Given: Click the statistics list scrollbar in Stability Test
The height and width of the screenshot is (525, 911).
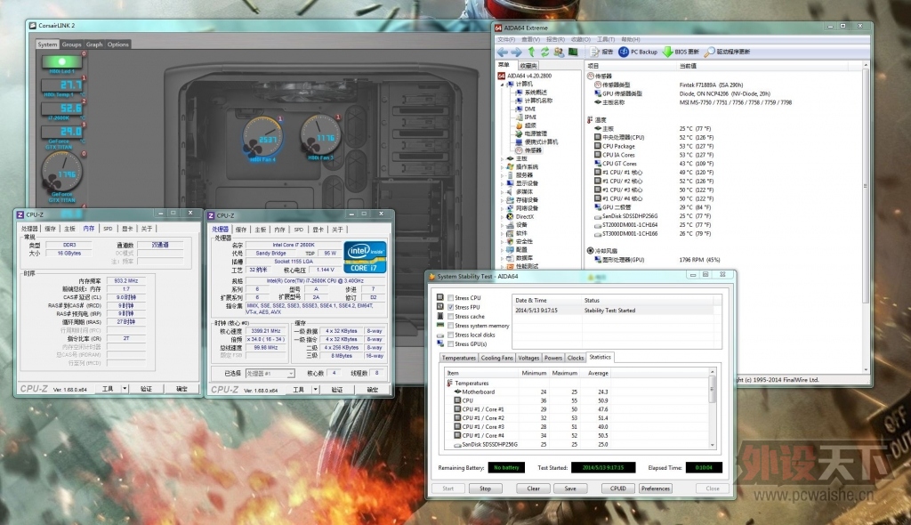Looking at the screenshot, I should point(713,408).
